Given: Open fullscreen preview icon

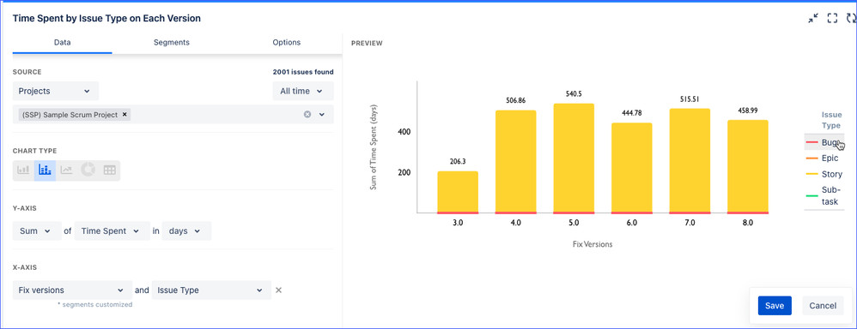Looking at the screenshot, I should click(x=832, y=19).
